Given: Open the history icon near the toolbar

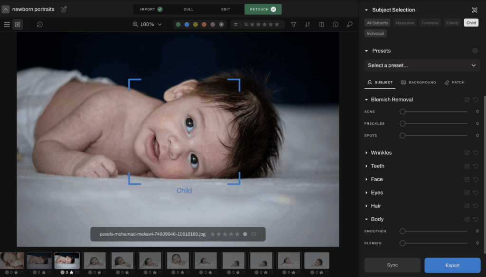Looking at the screenshot, I should [40, 24].
